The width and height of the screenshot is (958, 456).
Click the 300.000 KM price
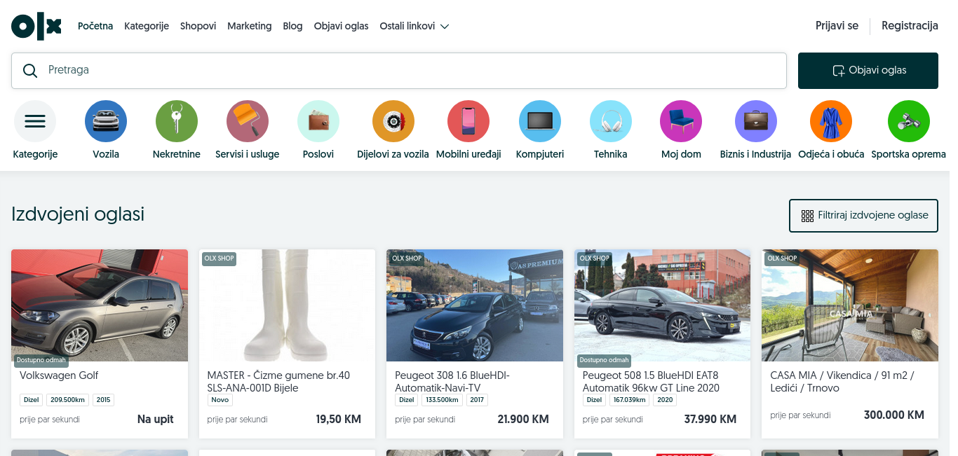[x=894, y=415]
